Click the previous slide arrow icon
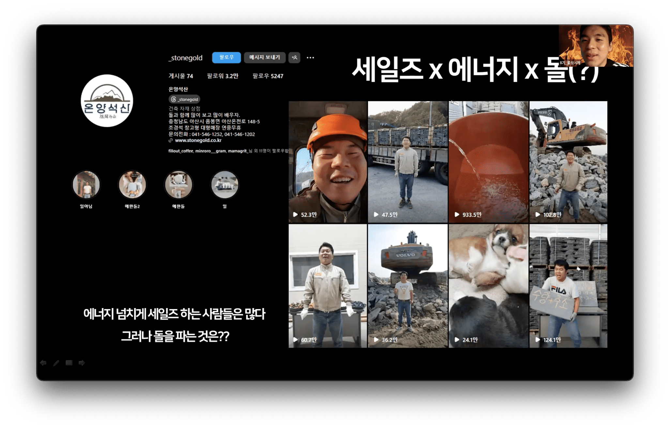This screenshot has width=670, height=429. (43, 363)
